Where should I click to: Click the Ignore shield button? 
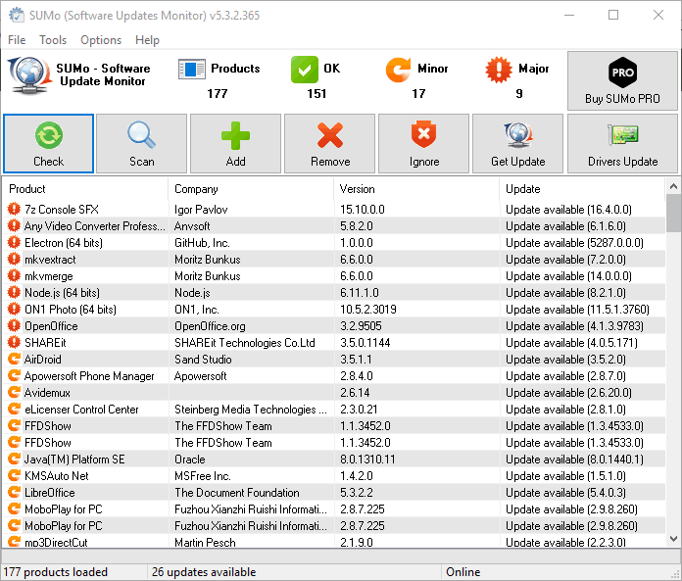tap(423, 144)
